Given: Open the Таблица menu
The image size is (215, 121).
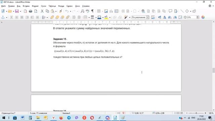Looking at the screenshot, I should (x=52, y=6).
